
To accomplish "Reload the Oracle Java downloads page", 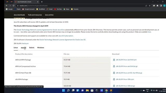I will pyautogui.click(x=13, y=6).
